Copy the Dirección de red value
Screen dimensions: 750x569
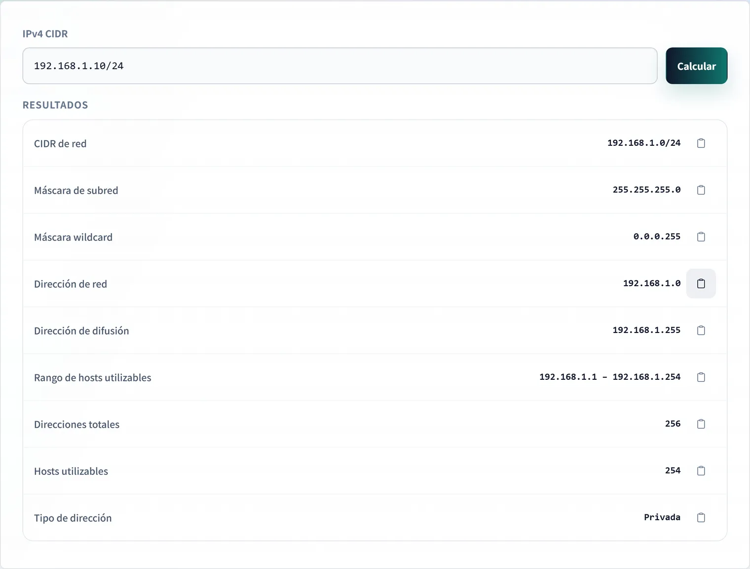(x=701, y=284)
